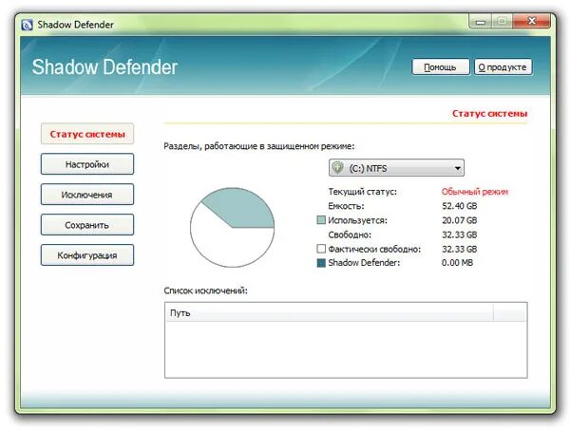Open the О продукте dialog
Screen dimensions: 570x431
(503, 67)
